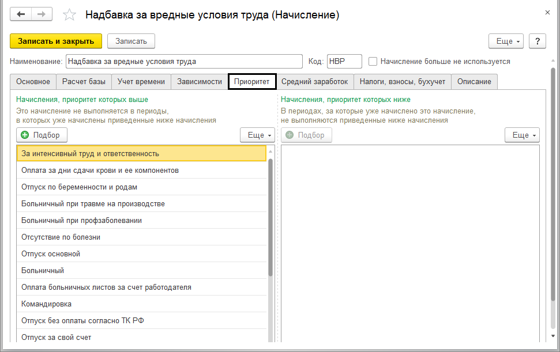Open the Средний заработок tab
This screenshot has height=352, width=560.
coord(314,82)
